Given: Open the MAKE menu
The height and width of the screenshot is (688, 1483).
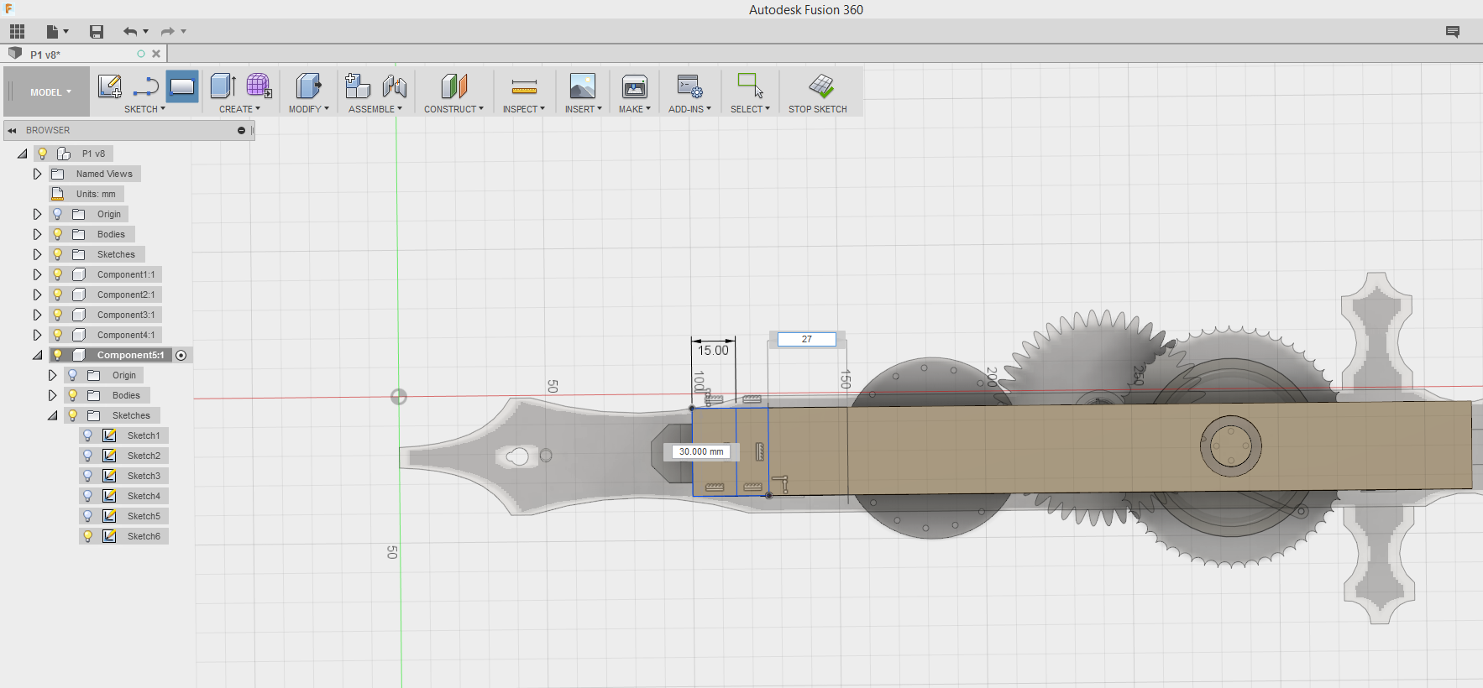Looking at the screenshot, I should coord(635,109).
